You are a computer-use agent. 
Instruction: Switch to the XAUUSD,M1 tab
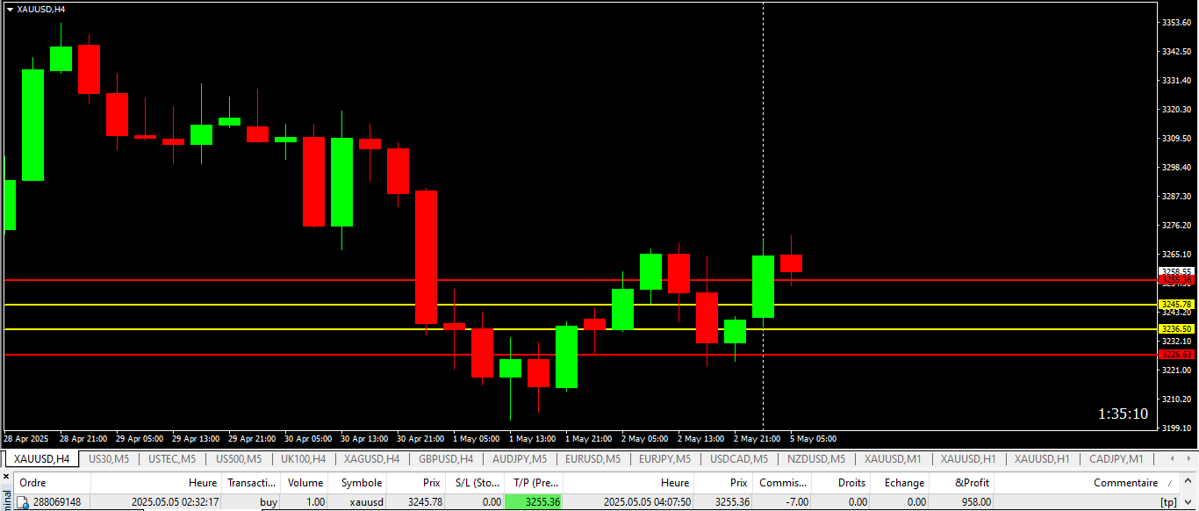[x=893, y=459]
